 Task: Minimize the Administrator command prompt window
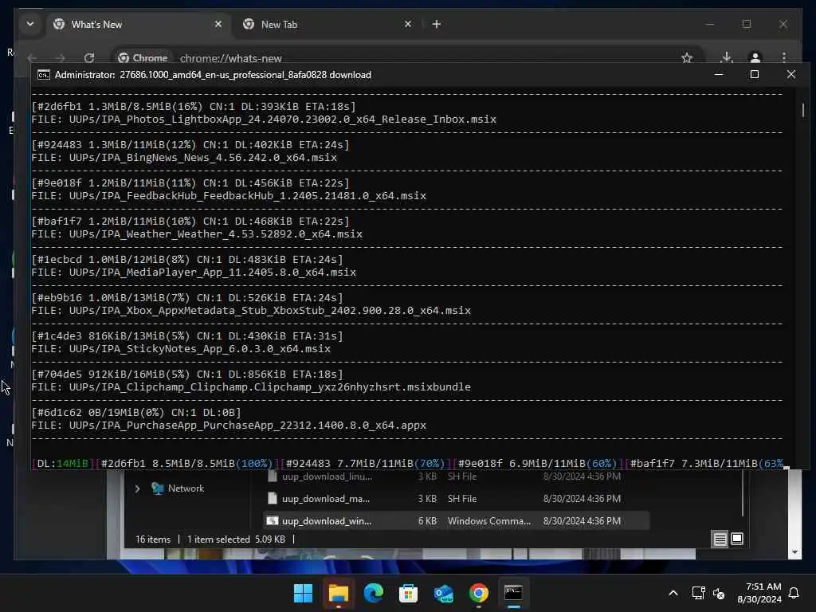[719, 74]
